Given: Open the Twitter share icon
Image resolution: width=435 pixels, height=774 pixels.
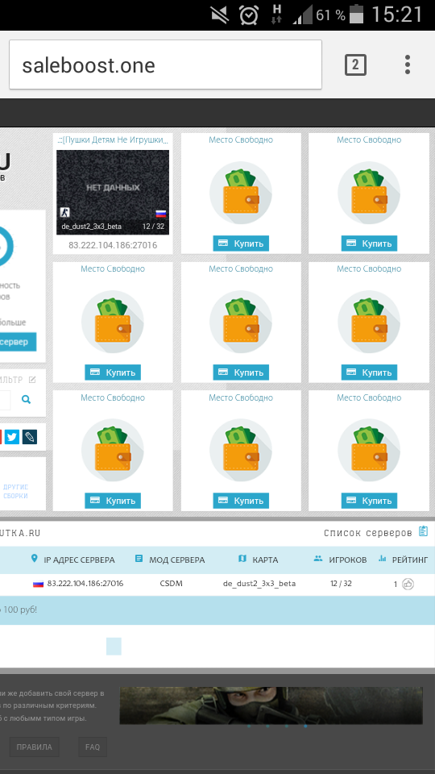Looking at the screenshot, I should (x=12, y=437).
